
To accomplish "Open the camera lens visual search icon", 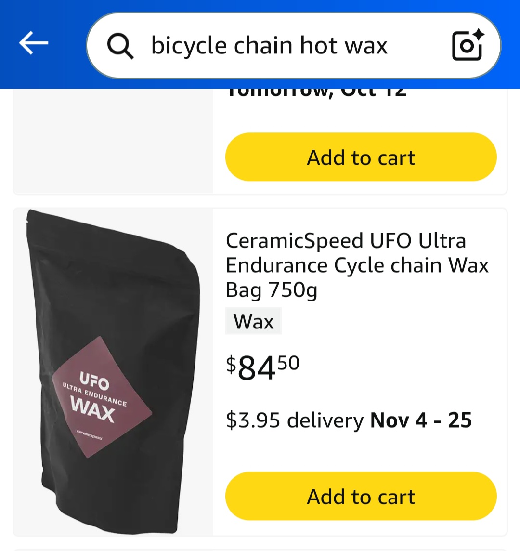I will pos(468,46).
